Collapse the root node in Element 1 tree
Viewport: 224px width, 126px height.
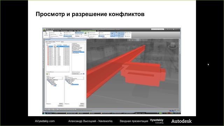point(47,80)
